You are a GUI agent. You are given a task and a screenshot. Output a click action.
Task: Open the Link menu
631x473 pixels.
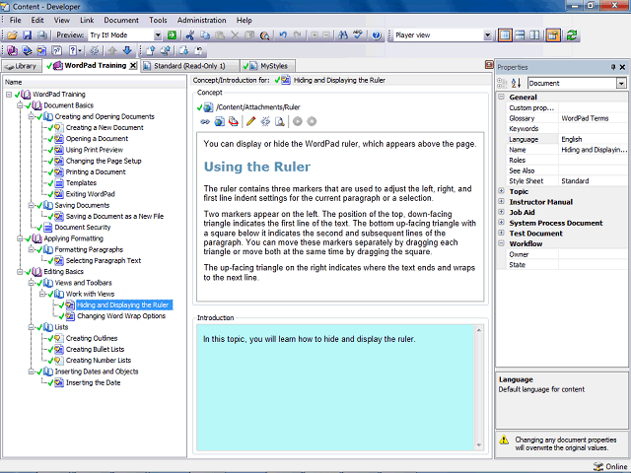[87, 20]
